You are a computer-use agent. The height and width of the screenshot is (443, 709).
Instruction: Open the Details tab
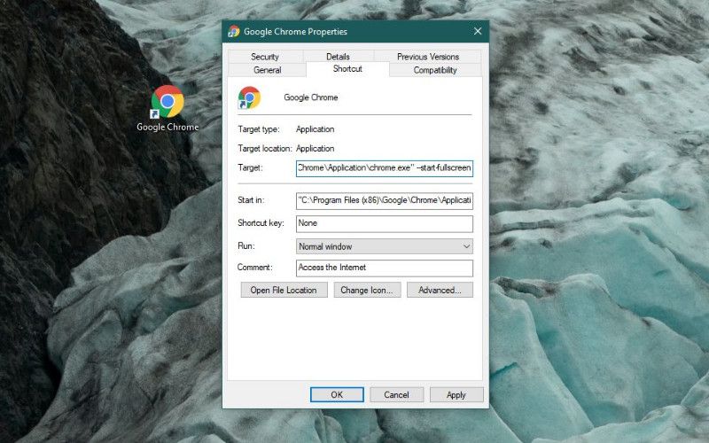coord(338,57)
